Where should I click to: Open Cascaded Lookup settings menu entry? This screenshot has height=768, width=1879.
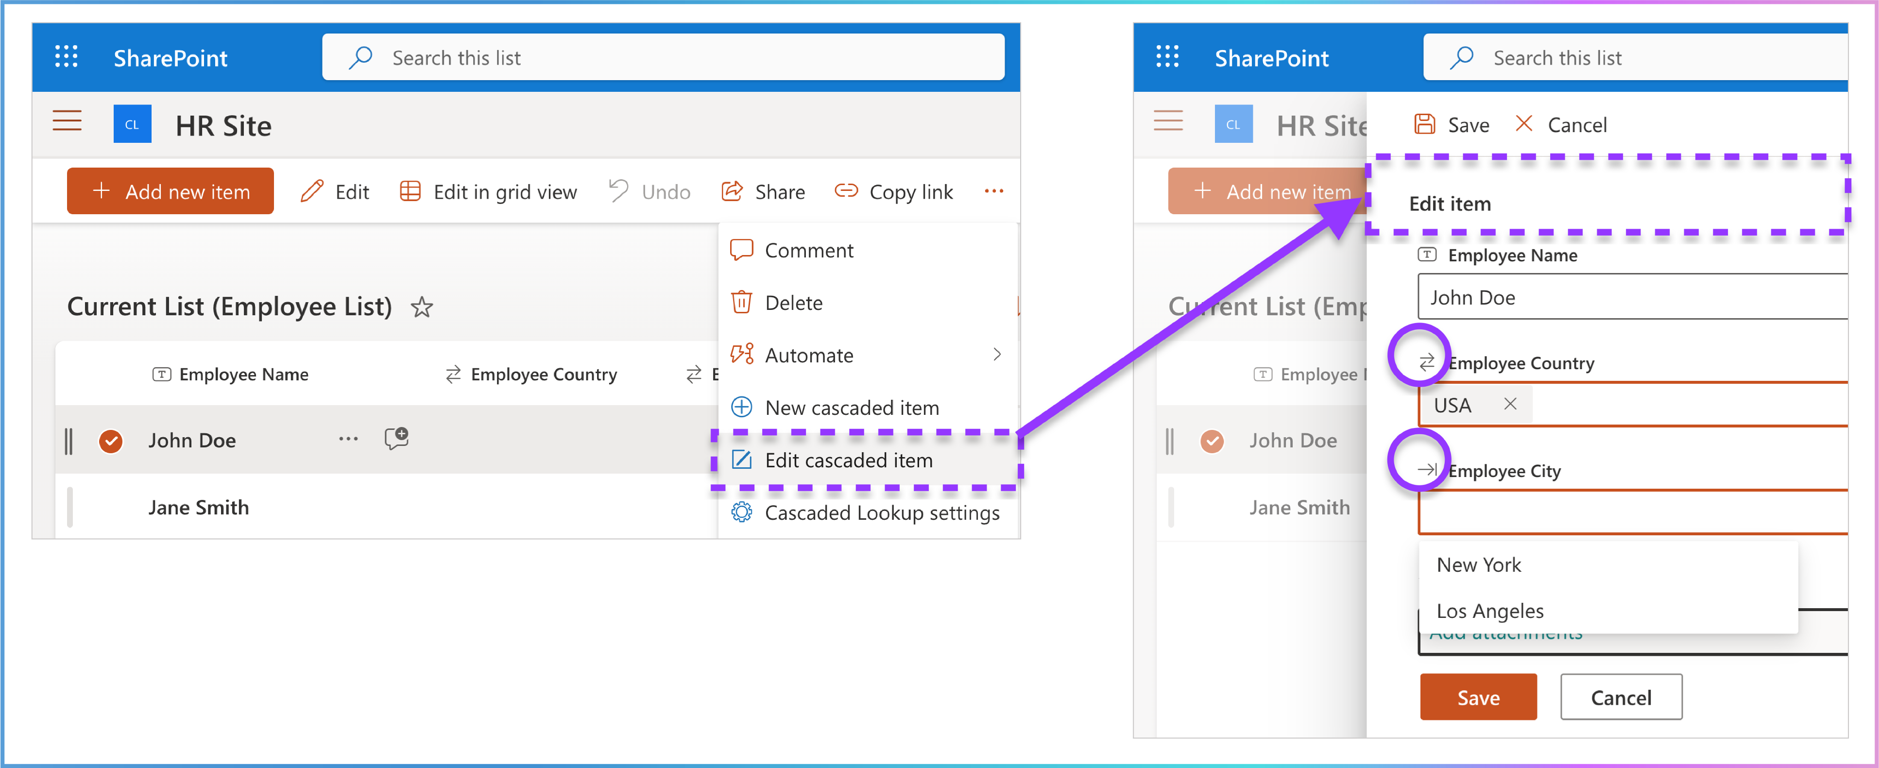click(x=881, y=513)
